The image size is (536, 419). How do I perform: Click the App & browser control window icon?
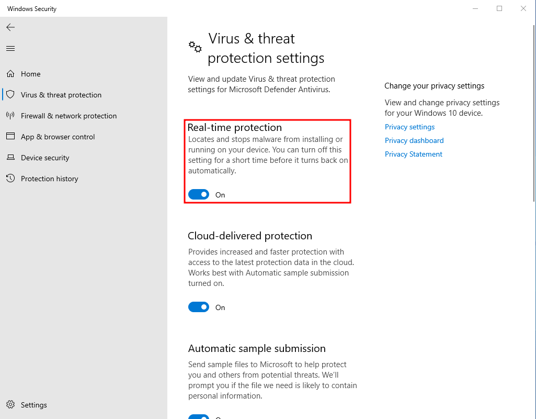pos(10,136)
